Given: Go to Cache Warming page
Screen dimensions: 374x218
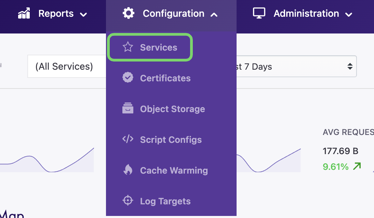Looking at the screenshot, I should tap(174, 171).
